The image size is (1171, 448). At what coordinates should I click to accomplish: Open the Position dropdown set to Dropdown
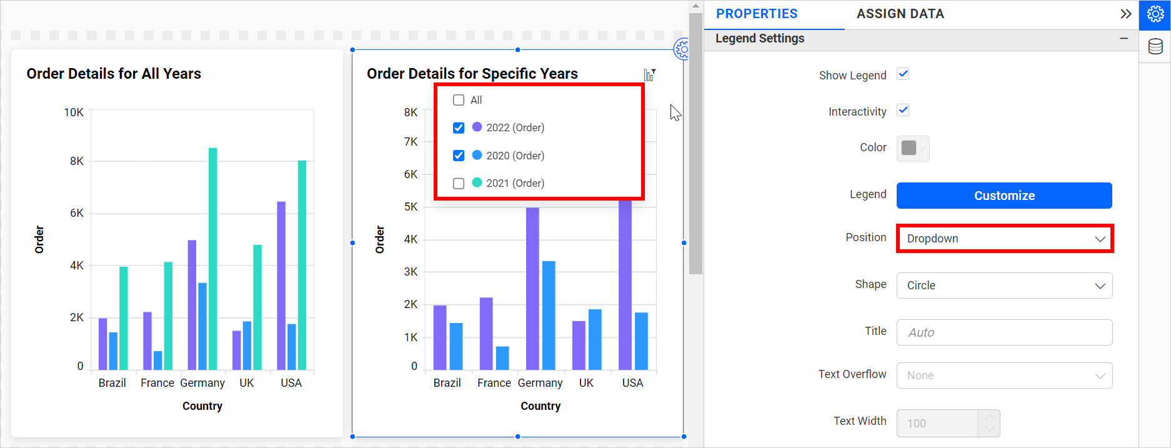click(1004, 239)
